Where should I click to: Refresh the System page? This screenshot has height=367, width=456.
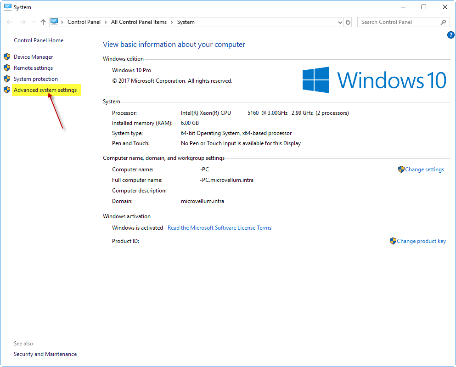point(348,22)
